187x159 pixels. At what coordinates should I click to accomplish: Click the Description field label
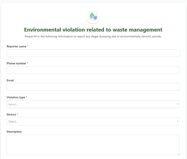click(x=14, y=132)
